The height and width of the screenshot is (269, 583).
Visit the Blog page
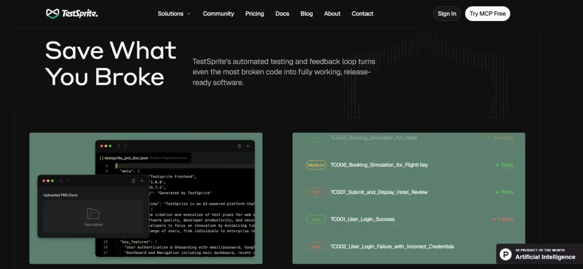tap(306, 14)
